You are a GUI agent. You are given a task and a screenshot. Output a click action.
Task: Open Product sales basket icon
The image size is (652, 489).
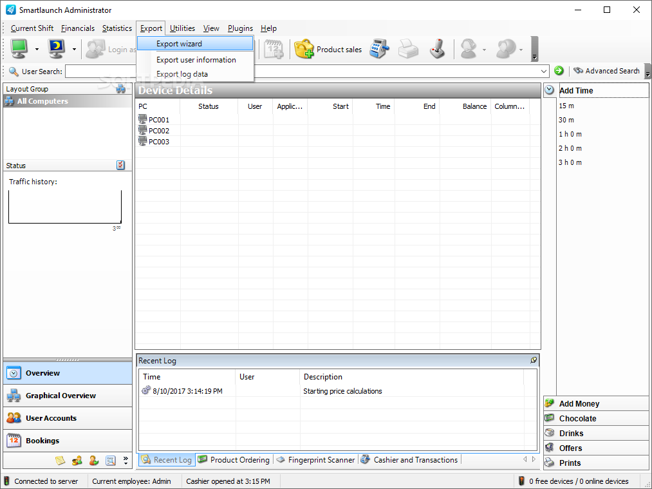304,49
